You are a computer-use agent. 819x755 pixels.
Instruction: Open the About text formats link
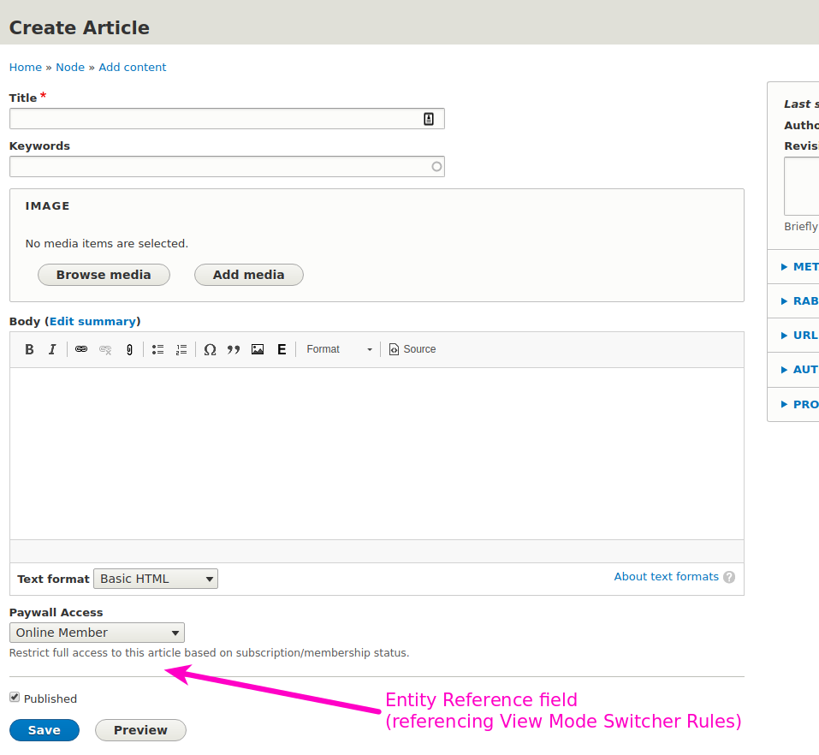(666, 577)
